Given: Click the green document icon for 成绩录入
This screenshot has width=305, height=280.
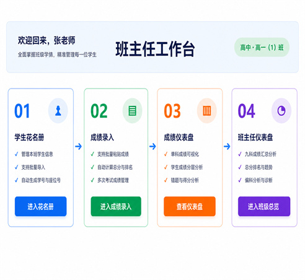Looking at the screenshot, I should pyautogui.click(x=132, y=111).
